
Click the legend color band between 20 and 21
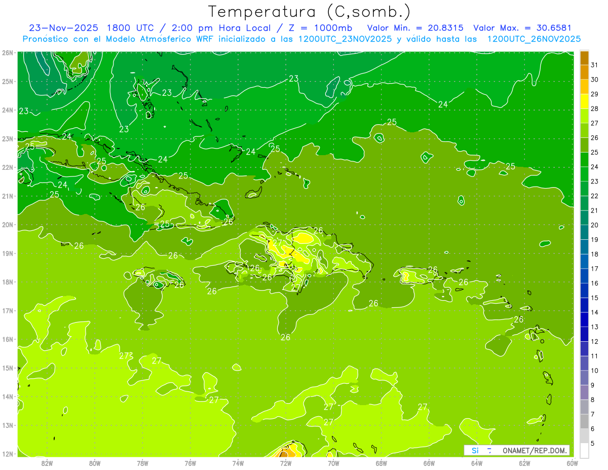584,218
